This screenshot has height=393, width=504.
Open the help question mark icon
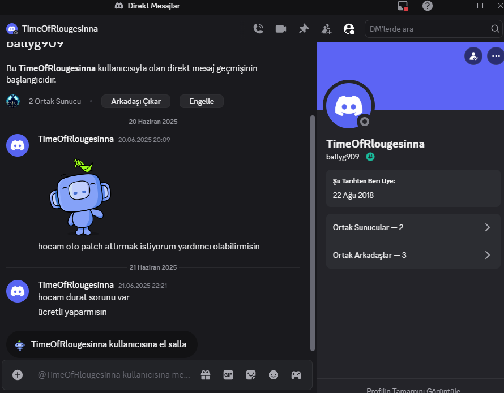pyautogui.click(x=427, y=6)
